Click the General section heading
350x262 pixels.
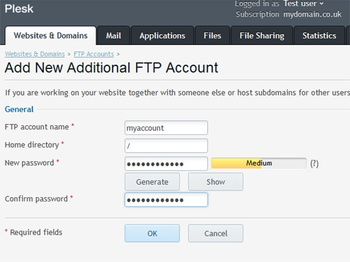19,109
